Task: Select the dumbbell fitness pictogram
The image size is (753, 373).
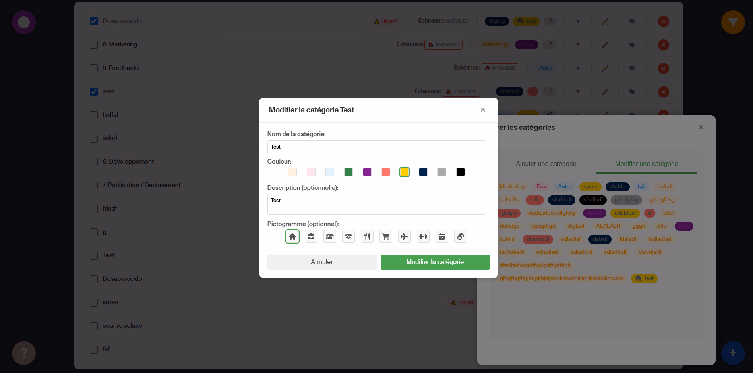Action: pos(423,236)
